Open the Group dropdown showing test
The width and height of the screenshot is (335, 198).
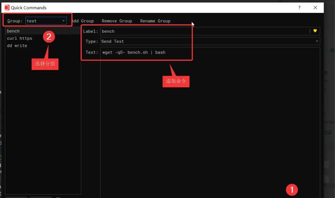coord(46,21)
